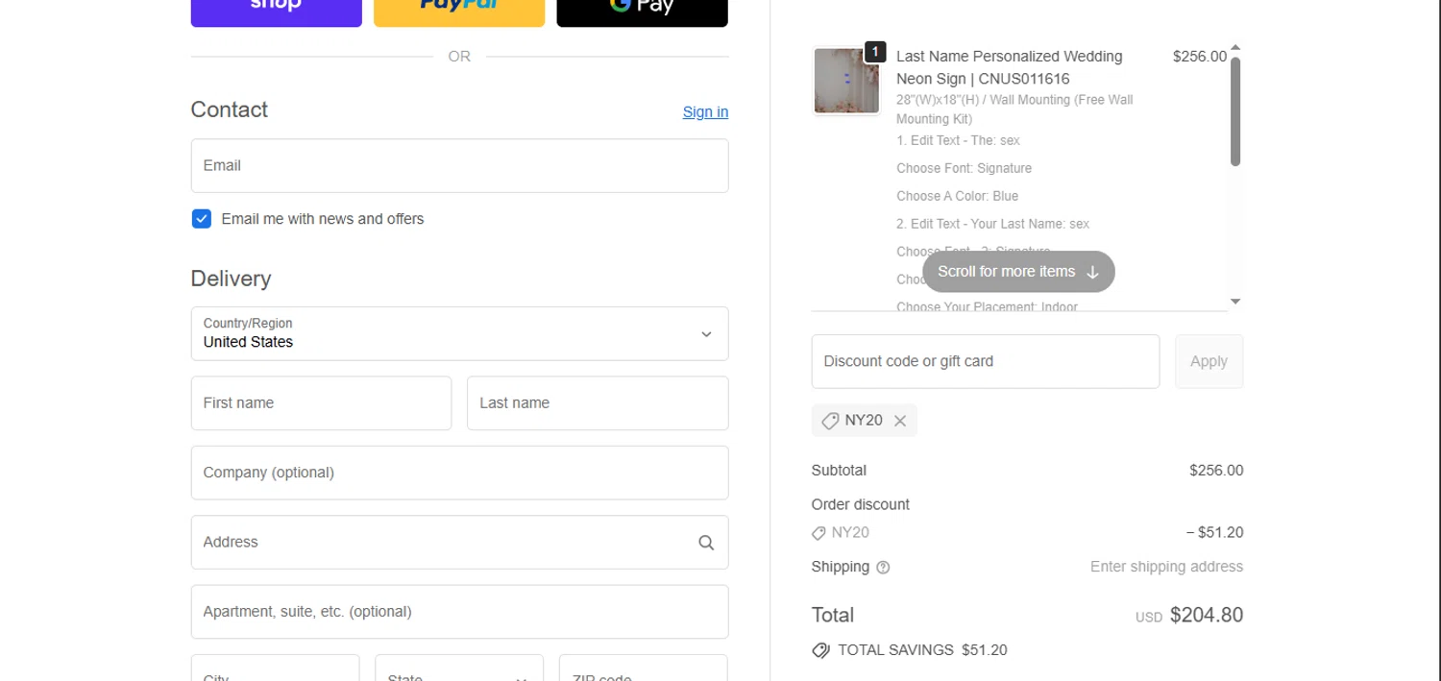Pay with the PayPal button
This screenshot has height=681, width=1441.
click(x=459, y=12)
